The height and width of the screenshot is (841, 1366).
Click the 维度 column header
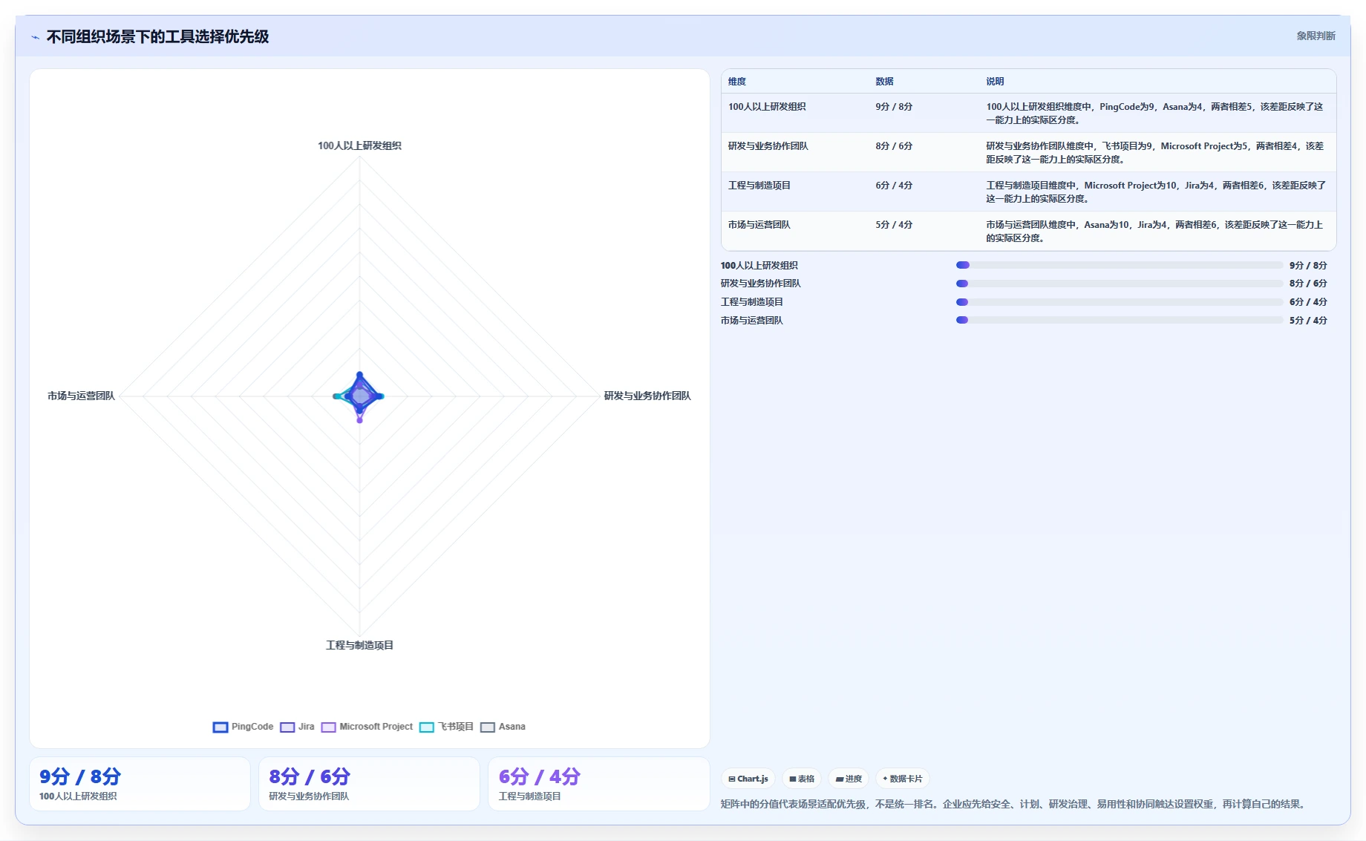[x=737, y=82]
